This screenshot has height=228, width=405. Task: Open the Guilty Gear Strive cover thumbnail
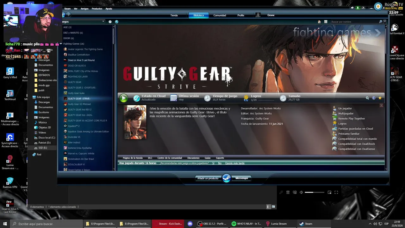[135, 122]
